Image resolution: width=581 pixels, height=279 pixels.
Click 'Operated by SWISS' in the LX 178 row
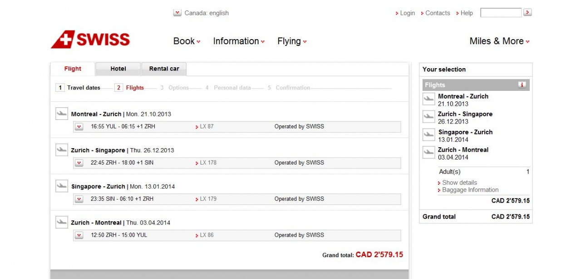coord(299,163)
